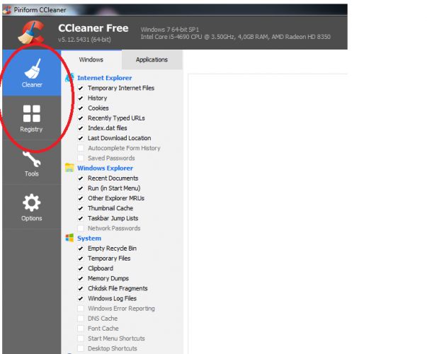Click the Piriform CCleaner title bar icon
427x354 pixels.
click(7, 10)
